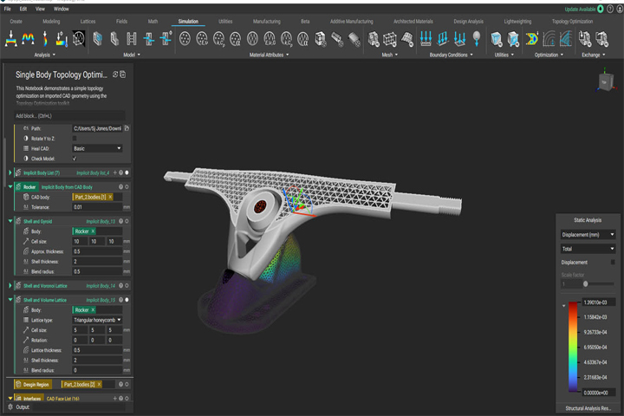
Task: Toggle visibility circle on Rocker block
Action: 127,186
